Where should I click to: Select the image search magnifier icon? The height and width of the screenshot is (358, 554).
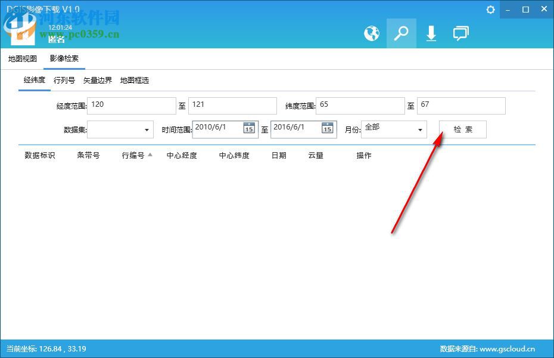click(402, 33)
